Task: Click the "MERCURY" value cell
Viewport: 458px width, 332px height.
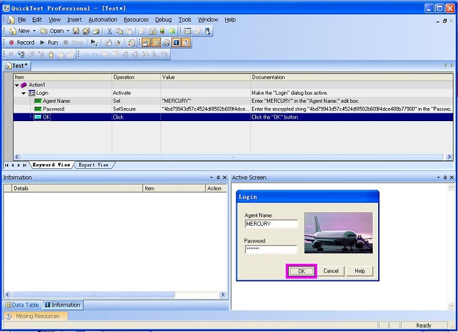Action: [205, 101]
